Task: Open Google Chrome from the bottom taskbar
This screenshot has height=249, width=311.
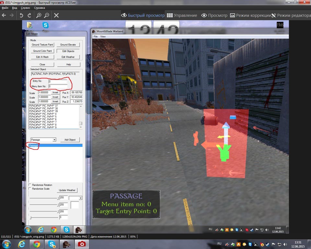Action: [x=37, y=244]
